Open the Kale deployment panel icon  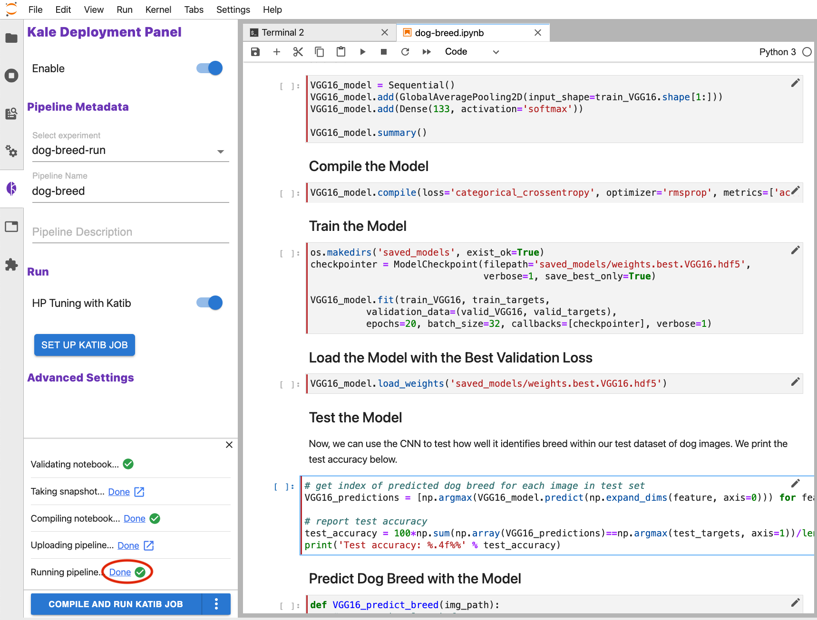tap(11, 189)
